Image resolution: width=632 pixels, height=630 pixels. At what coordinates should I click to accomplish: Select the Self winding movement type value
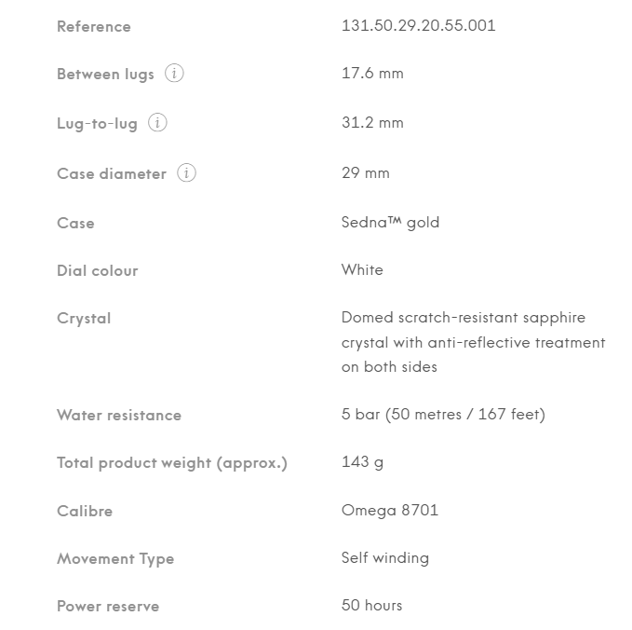click(384, 558)
